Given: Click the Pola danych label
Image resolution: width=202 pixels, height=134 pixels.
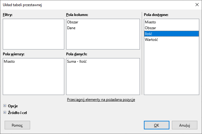Looking at the screenshot, I should click(77, 54).
